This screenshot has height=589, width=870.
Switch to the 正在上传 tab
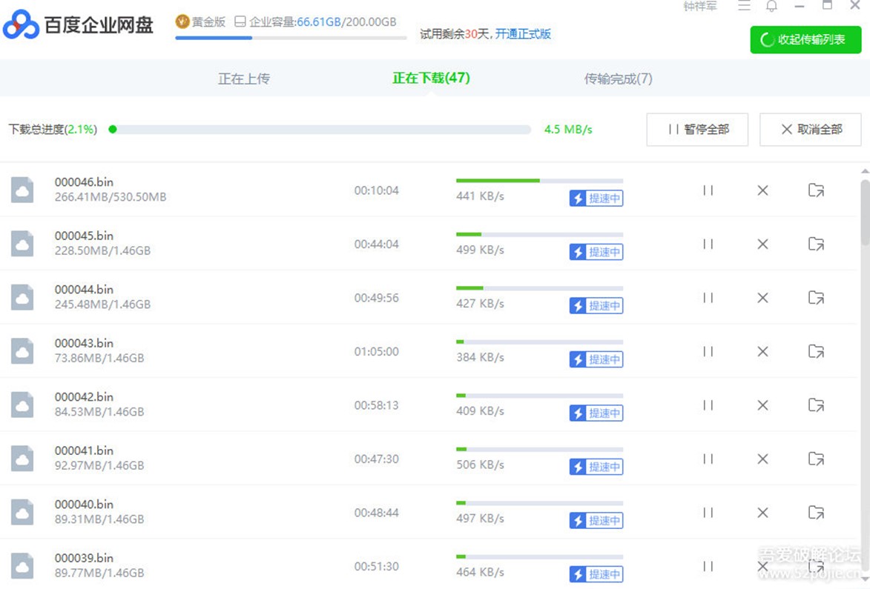click(x=243, y=79)
